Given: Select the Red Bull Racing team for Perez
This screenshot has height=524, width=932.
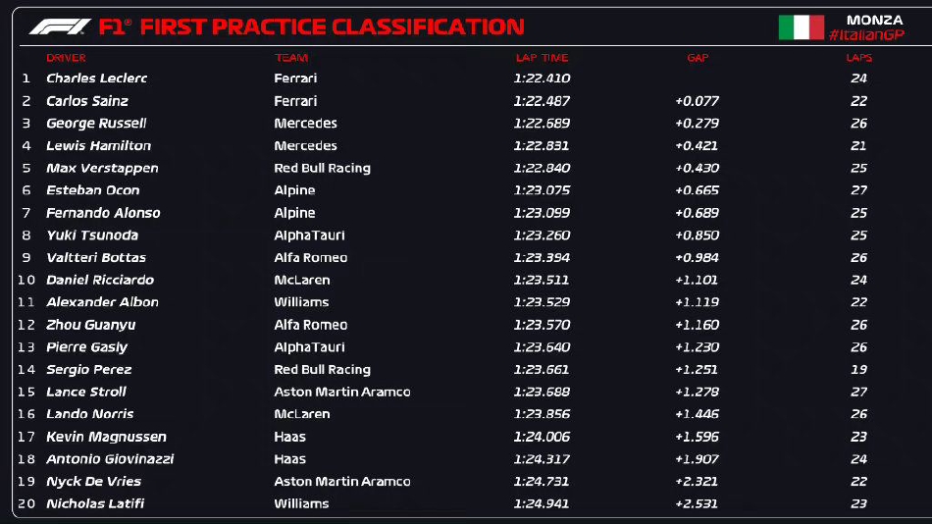Looking at the screenshot, I should pyautogui.click(x=322, y=370).
